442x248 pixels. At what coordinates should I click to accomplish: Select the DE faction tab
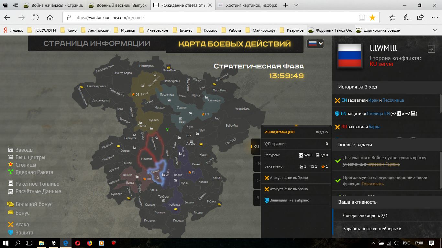258,181
